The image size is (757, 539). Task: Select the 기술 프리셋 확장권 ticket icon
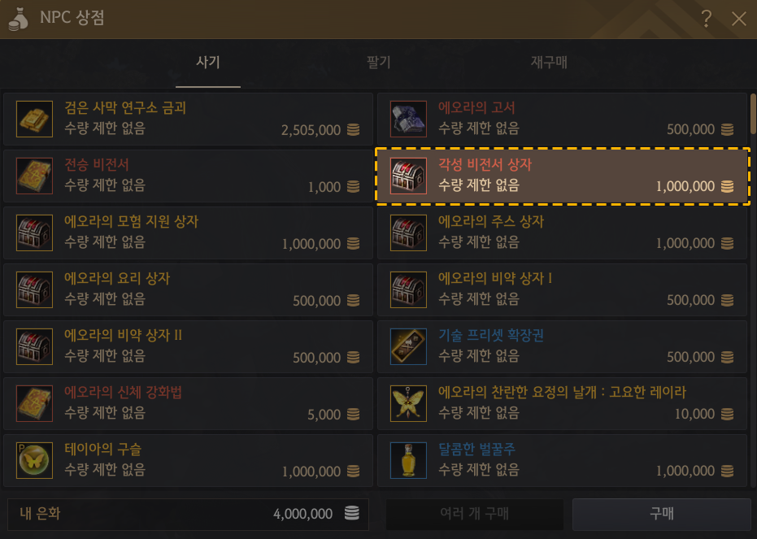tap(408, 346)
